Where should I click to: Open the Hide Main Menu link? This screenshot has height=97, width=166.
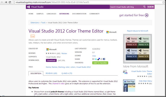point(145,81)
